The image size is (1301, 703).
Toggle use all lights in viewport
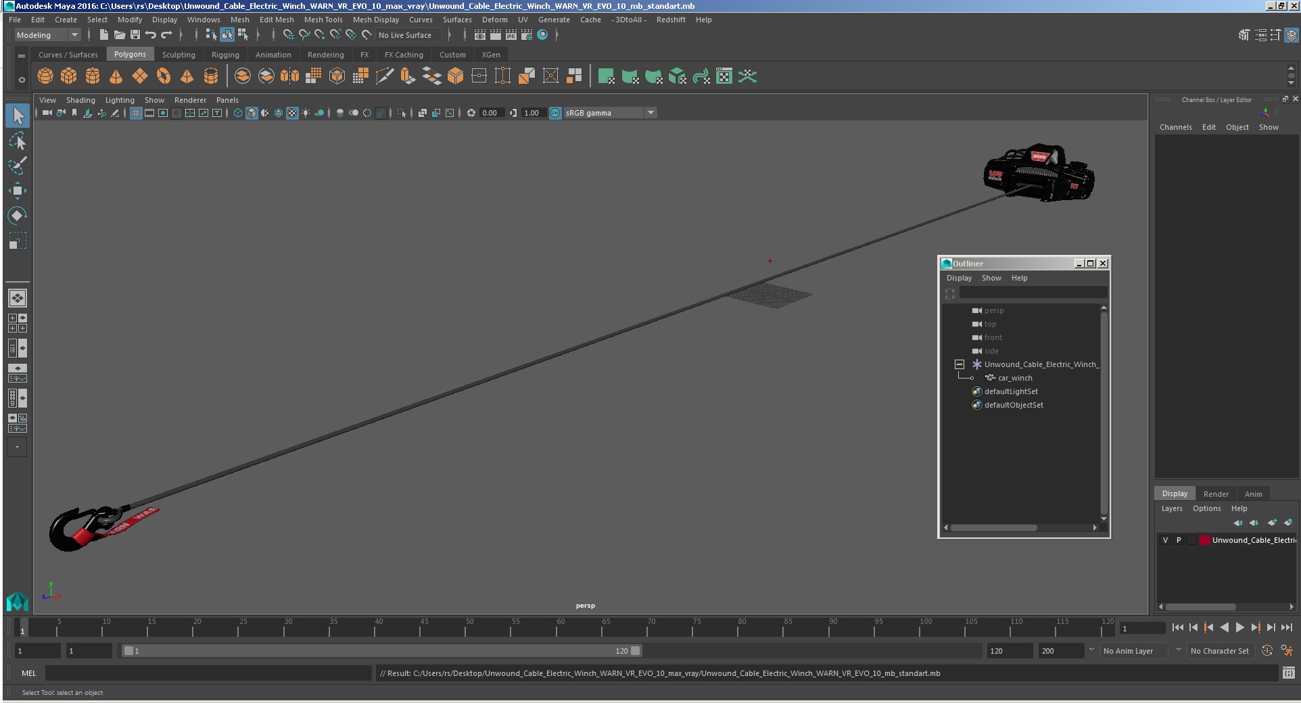pyautogui.click(x=306, y=113)
